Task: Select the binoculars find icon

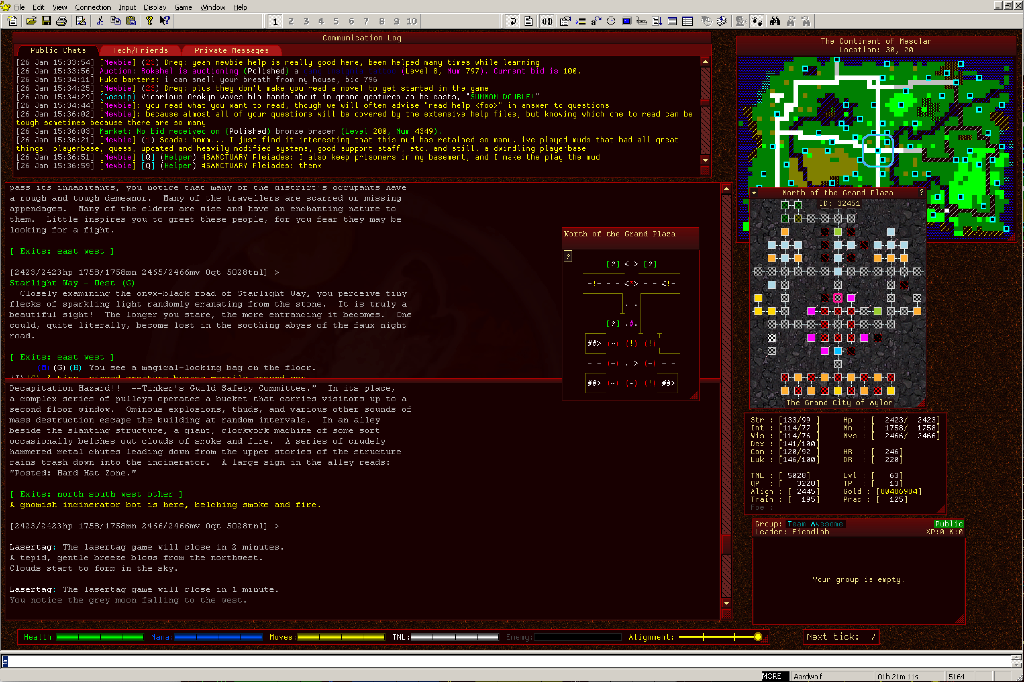Action: click(776, 21)
